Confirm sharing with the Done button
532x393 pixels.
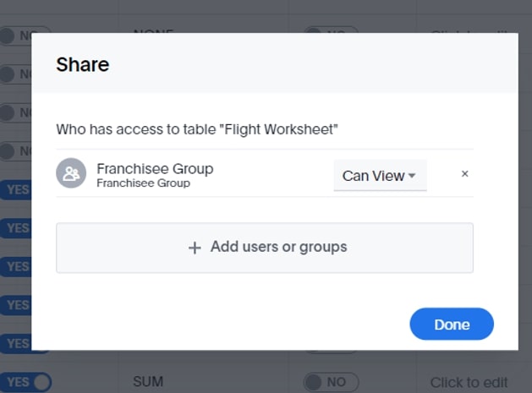(452, 325)
